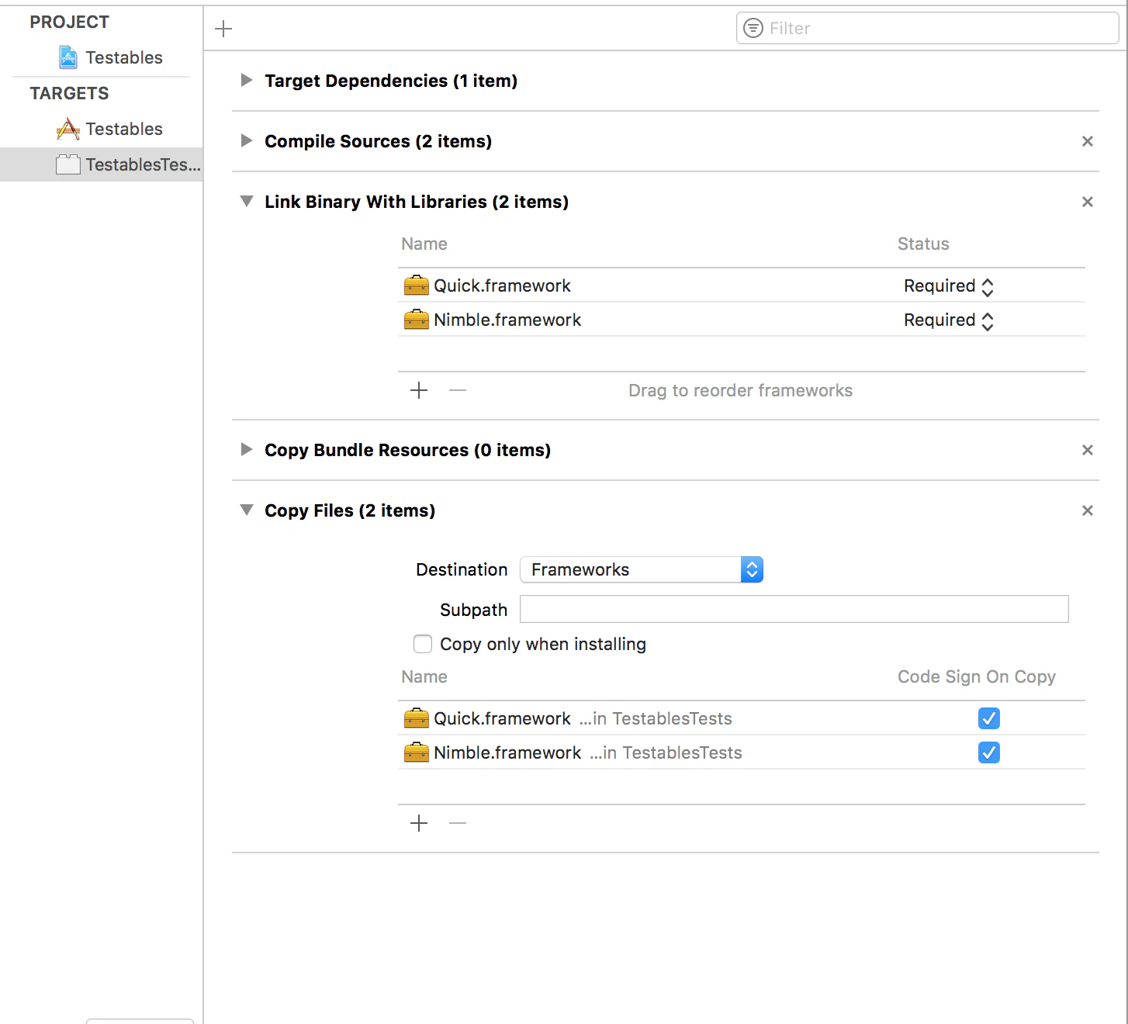Click the Subpath input field

[x=794, y=609]
